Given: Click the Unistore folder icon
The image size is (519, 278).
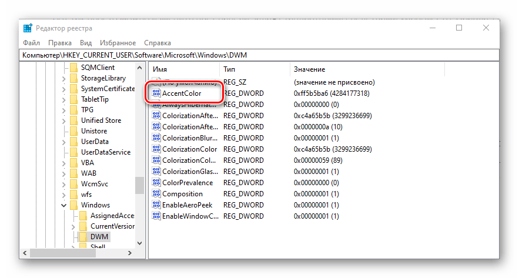Looking at the screenshot, I should coord(73,131).
